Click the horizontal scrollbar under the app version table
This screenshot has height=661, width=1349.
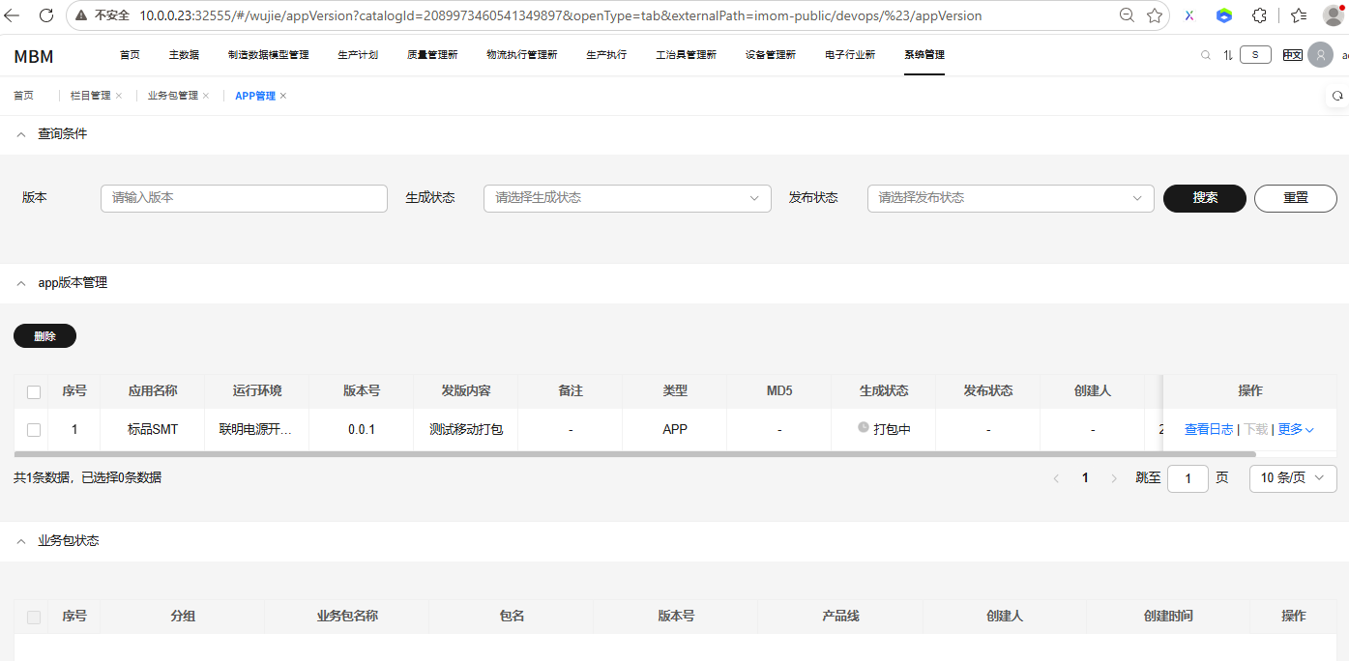click(634, 453)
